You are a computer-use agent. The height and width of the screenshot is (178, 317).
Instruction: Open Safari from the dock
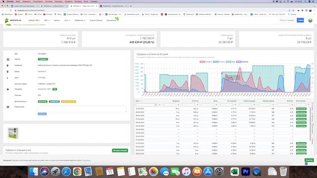tap(66, 172)
